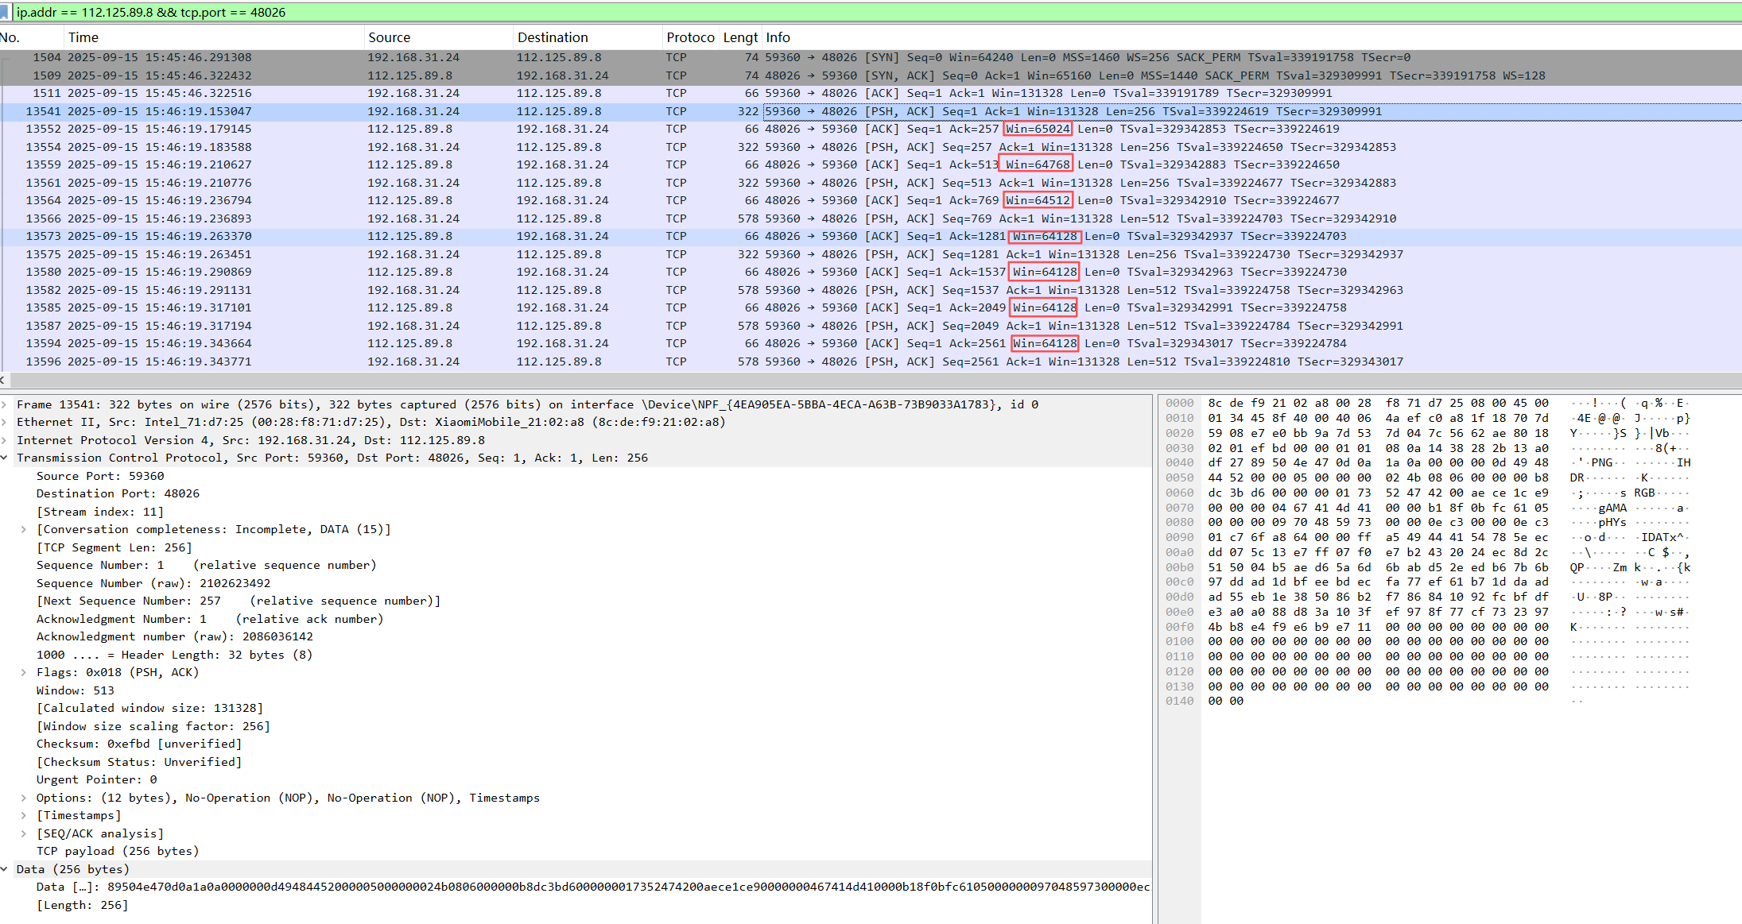
Task: Select packet 13561 in the list
Action: (x=871, y=183)
